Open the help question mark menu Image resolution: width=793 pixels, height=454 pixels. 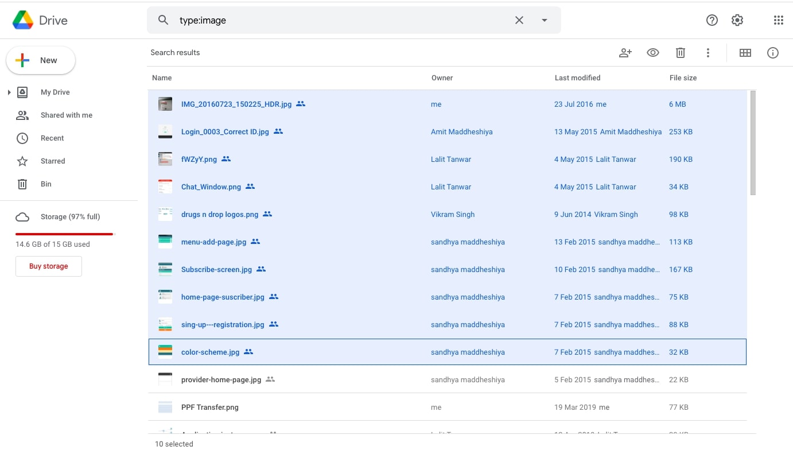click(712, 20)
